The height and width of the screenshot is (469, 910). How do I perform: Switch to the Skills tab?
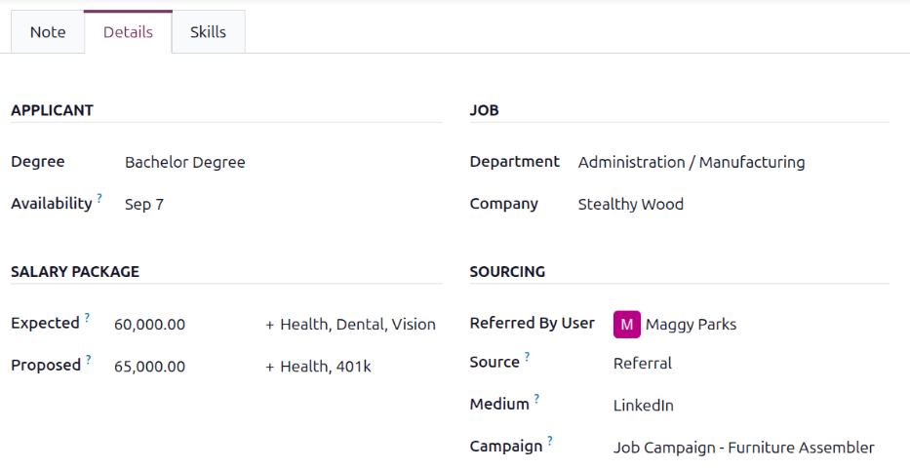(x=208, y=32)
